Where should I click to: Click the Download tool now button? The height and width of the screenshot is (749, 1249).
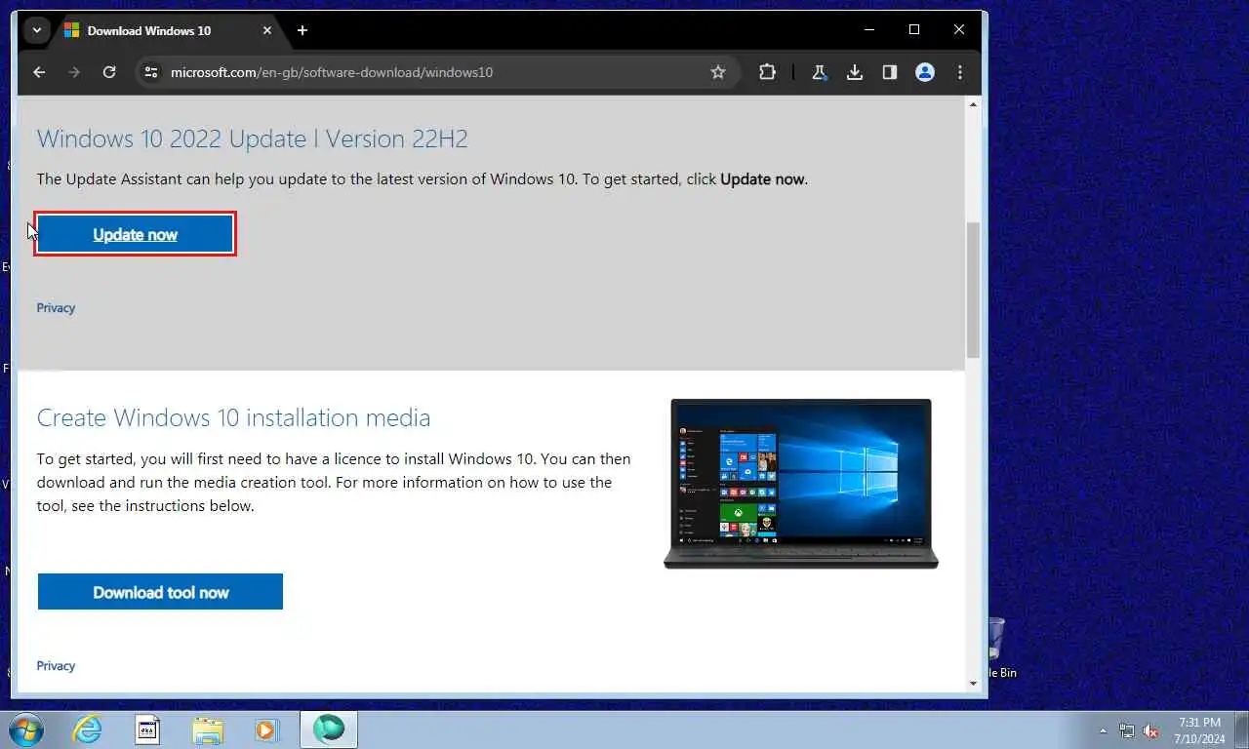[x=160, y=592]
